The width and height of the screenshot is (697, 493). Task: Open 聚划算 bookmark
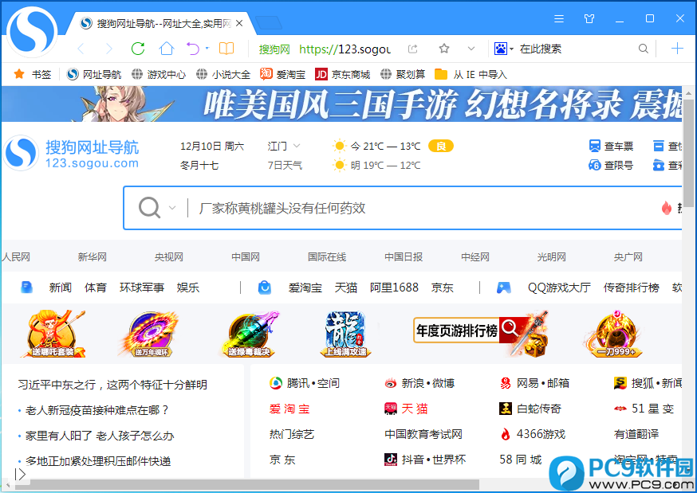coord(403,74)
